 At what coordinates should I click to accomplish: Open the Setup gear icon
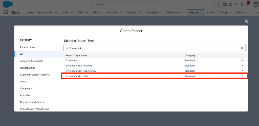(x=242, y=5)
